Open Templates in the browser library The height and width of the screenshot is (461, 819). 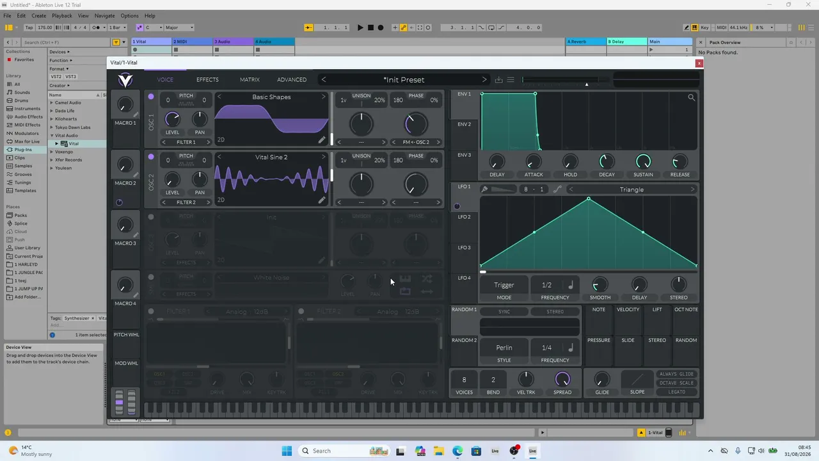click(25, 191)
